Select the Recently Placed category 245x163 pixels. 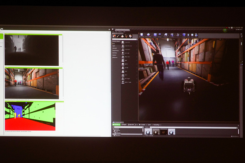pyautogui.click(x=116, y=41)
